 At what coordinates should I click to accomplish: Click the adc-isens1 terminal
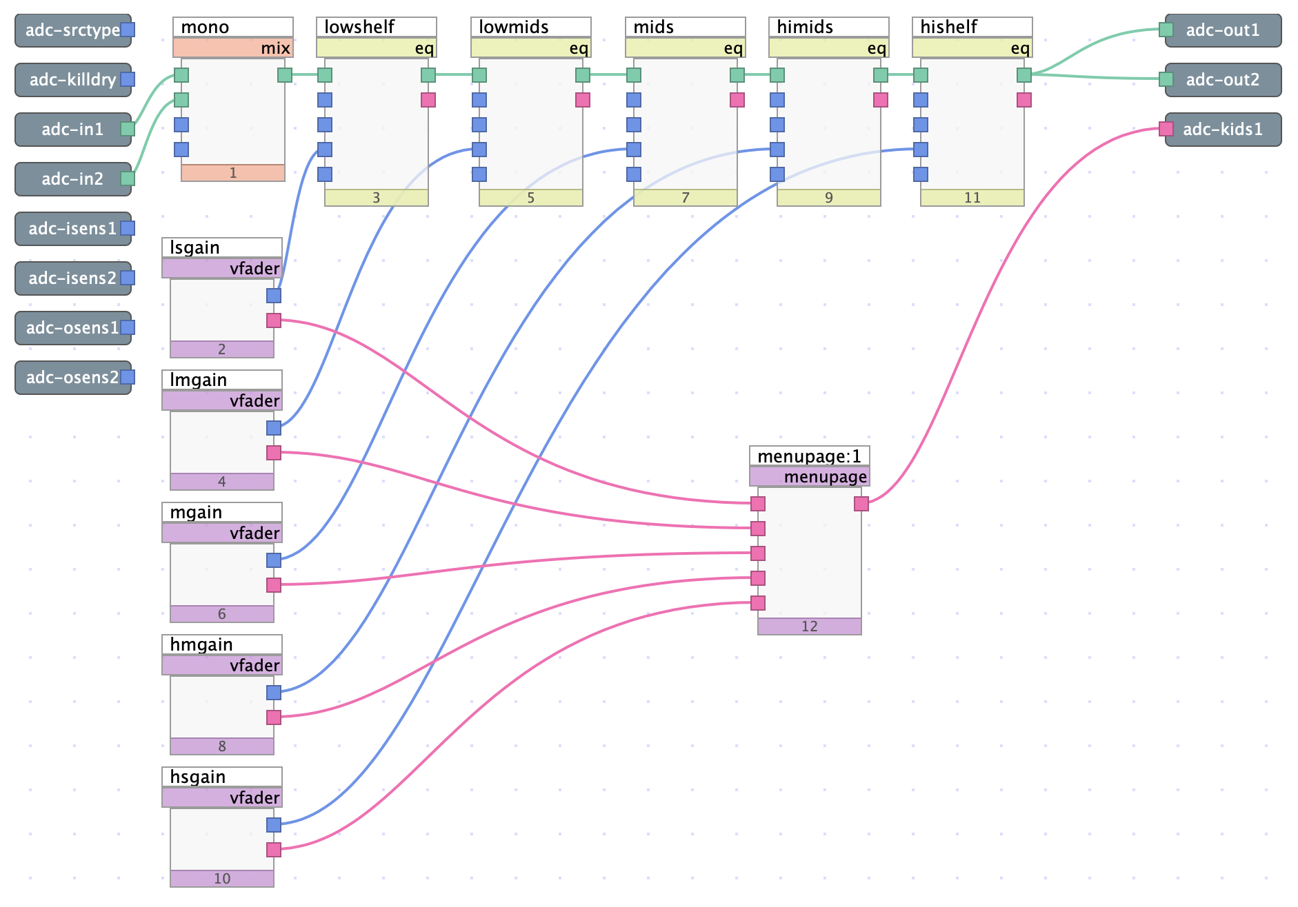(73, 229)
